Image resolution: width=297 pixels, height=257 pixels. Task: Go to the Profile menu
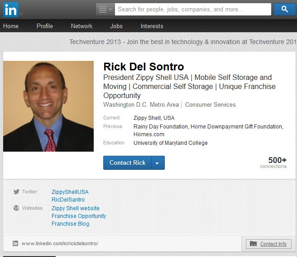(x=45, y=26)
